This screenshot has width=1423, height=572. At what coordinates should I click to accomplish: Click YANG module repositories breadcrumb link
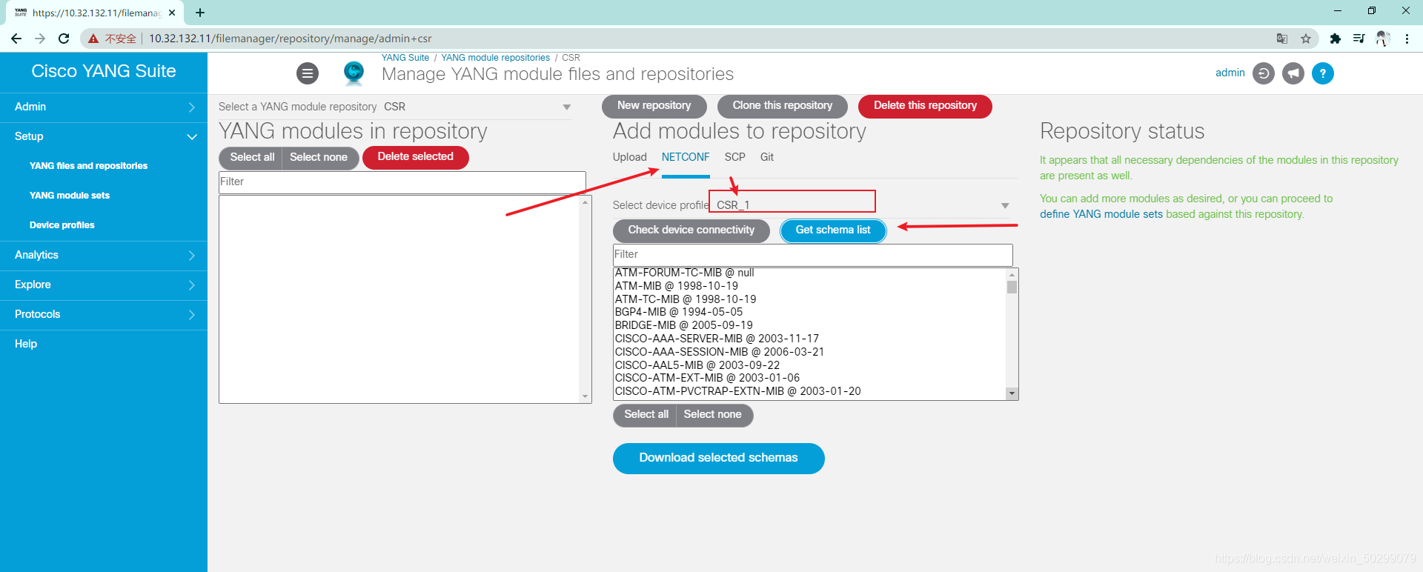[x=496, y=58]
